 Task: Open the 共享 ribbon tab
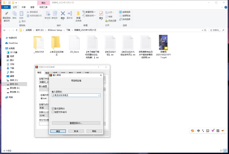[23, 7]
